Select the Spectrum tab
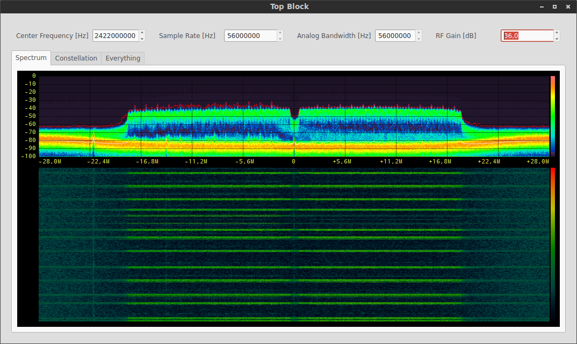Image resolution: width=577 pixels, height=344 pixels. tap(31, 58)
